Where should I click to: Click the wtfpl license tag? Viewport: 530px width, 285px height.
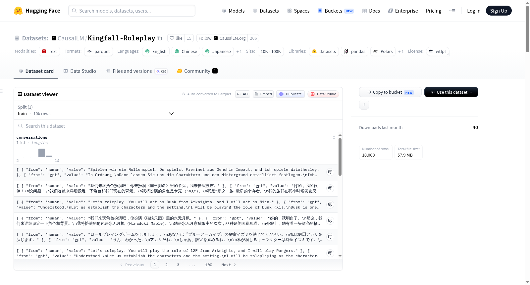coord(437,51)
